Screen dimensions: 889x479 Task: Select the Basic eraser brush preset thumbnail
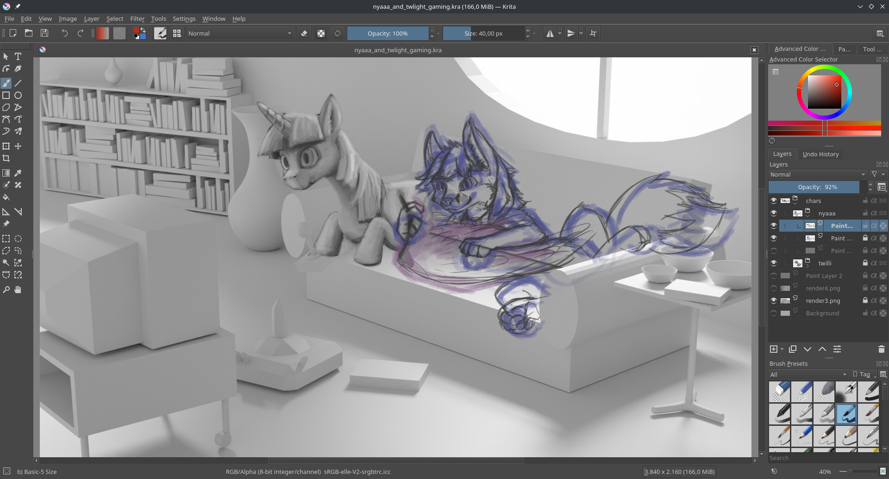coord(780,392)
